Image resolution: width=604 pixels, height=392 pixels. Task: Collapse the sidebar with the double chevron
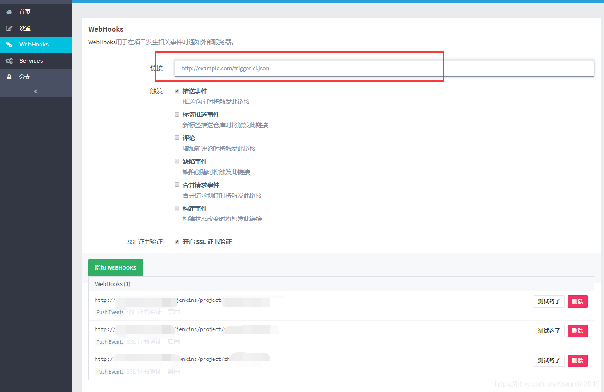(36, 91)
